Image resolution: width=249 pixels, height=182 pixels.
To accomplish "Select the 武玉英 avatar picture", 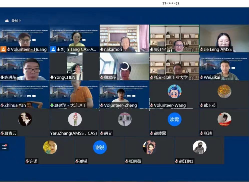I will (224, 91).
